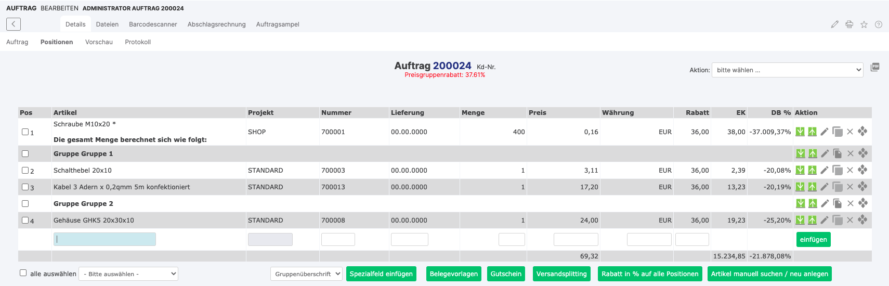Open the Vorschau sub-tab
The height and width of the screenshot is (286, 889).
pos(99,42)
